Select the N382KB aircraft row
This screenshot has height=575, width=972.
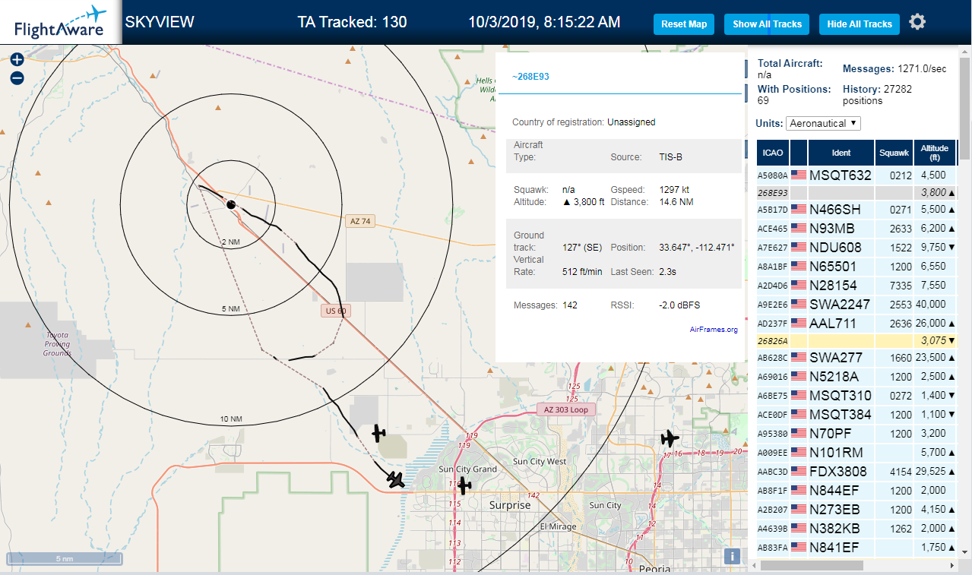tap(857, 529)
